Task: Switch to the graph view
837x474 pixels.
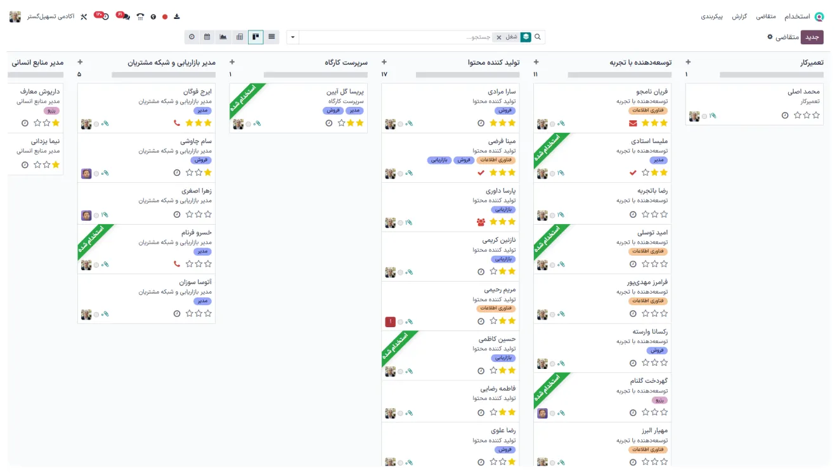Action: coord(223,37)
